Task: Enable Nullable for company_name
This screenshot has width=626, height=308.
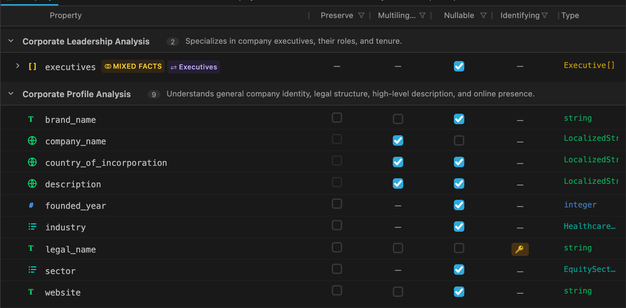Action: coord(459,140)
